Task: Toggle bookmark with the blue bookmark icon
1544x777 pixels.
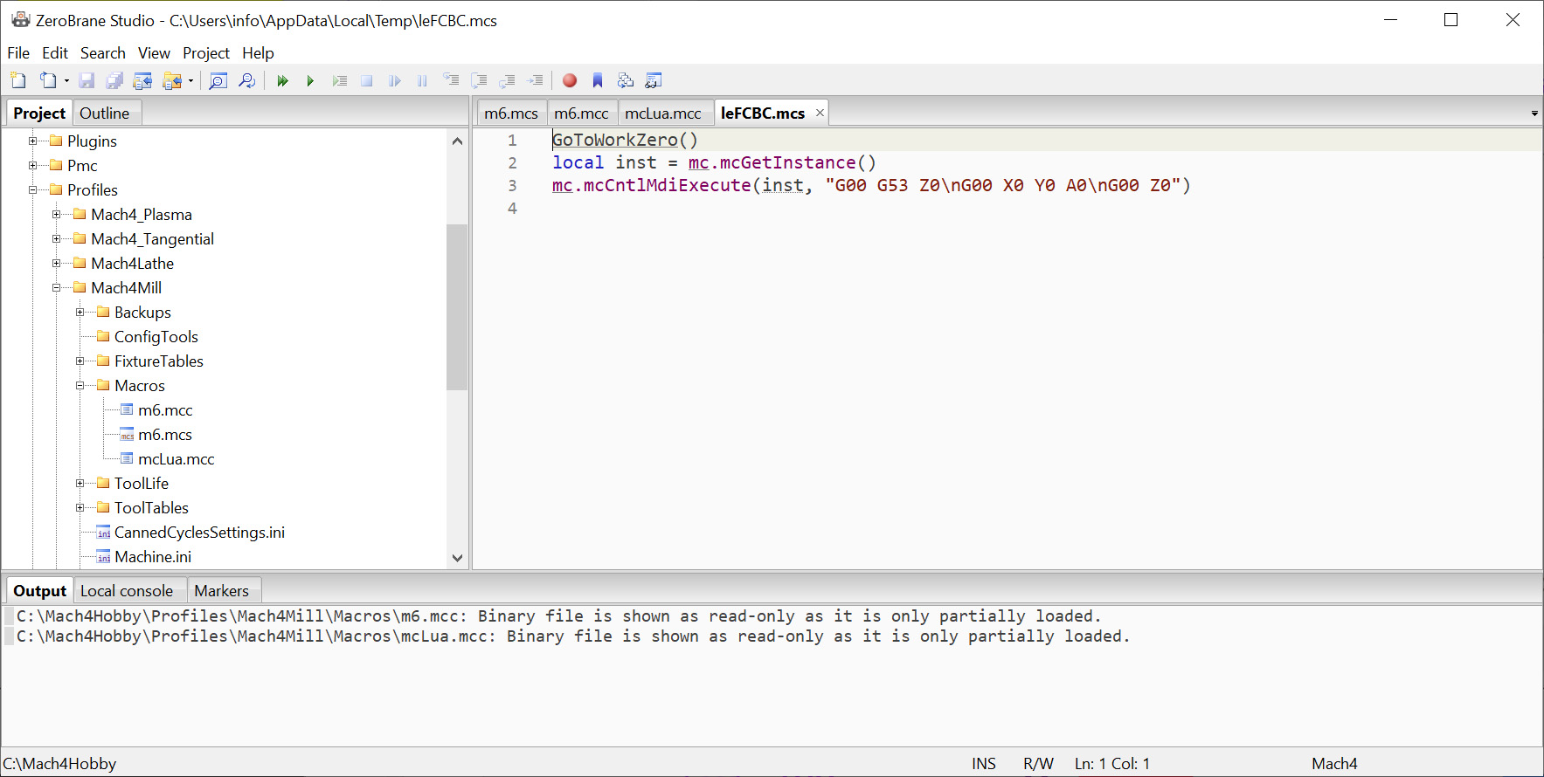Action: 598,80
